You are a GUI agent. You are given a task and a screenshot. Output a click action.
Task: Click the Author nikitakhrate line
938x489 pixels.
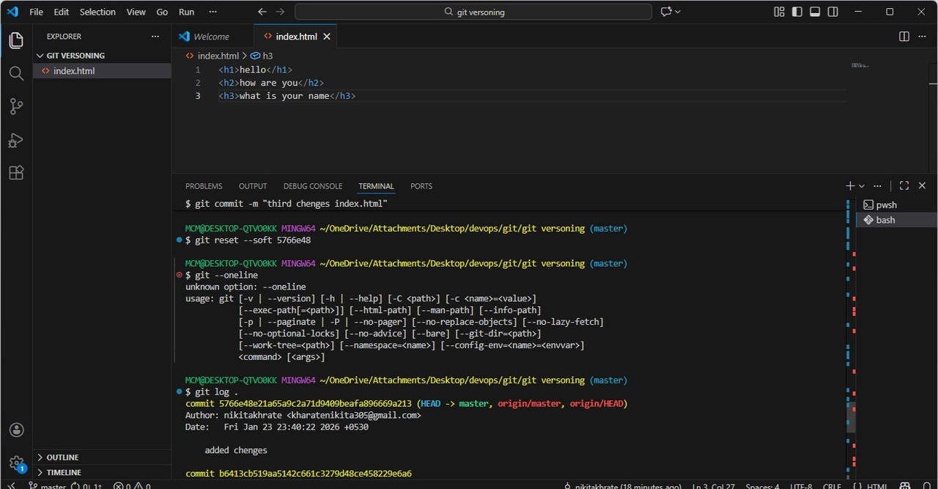(x=303, y=416)
